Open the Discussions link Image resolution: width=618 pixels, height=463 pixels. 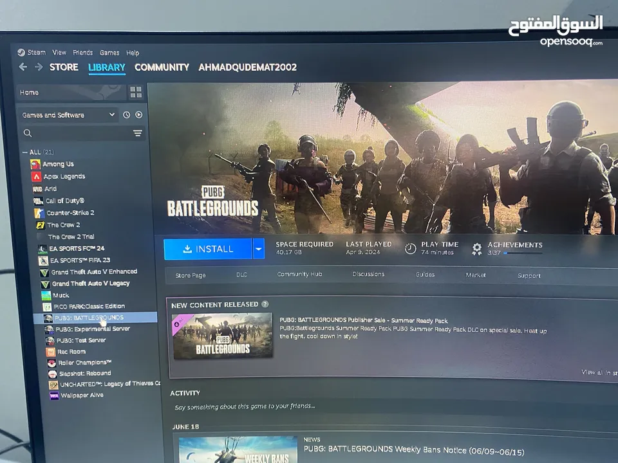[x=368, y=274]
